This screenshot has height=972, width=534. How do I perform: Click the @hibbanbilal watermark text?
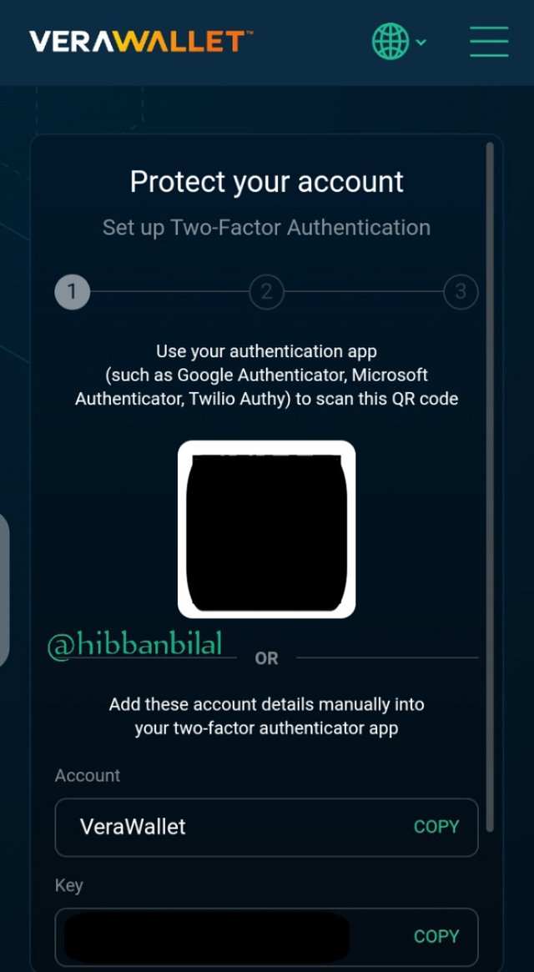pyautogui.click(x=134, y=645)
